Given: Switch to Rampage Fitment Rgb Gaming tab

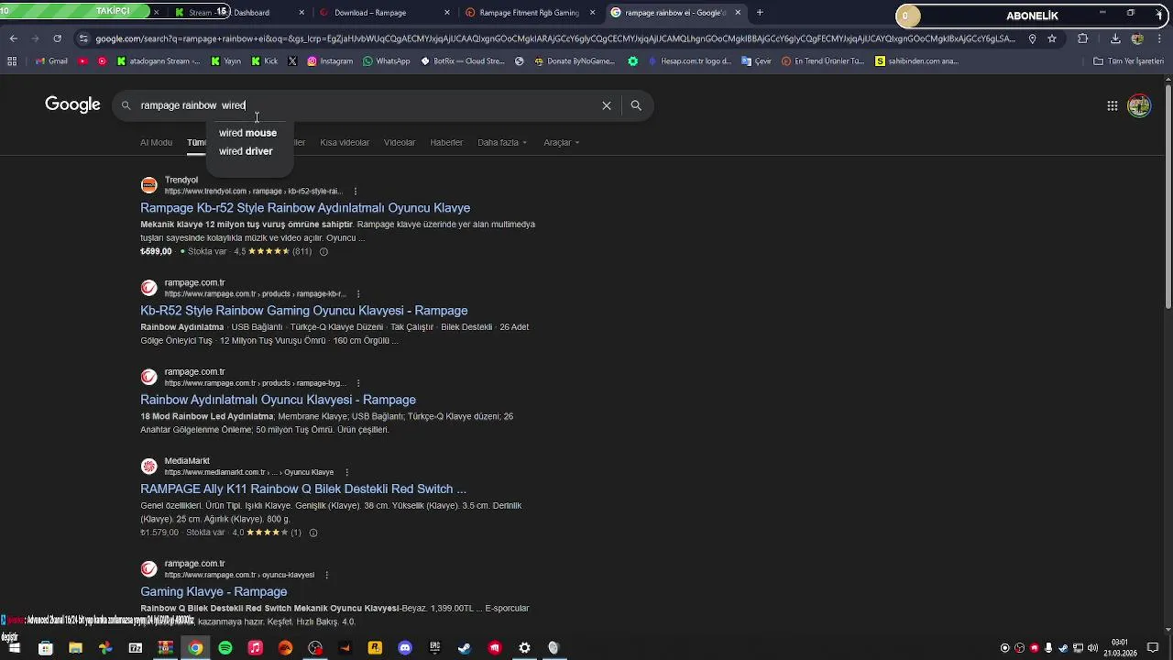Looking at the screenshot, I should (529, 13).
